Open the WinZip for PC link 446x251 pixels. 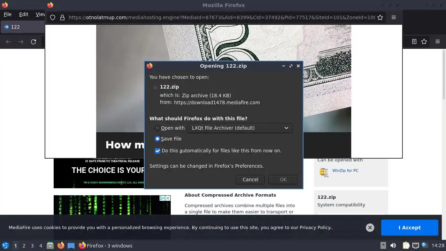(x=345, y=170)
